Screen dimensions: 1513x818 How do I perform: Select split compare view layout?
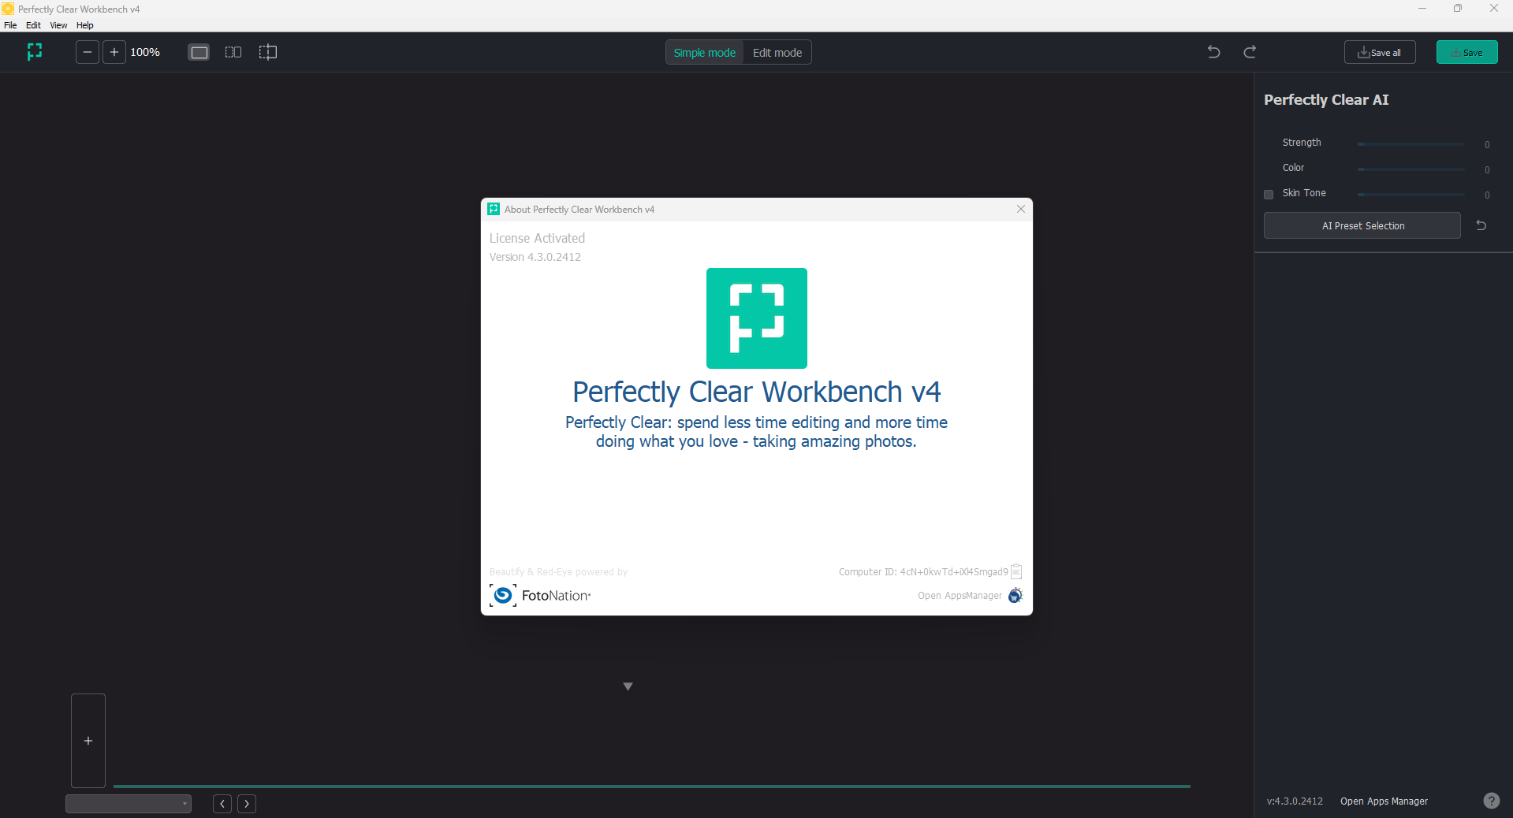[x=268, y=52]
